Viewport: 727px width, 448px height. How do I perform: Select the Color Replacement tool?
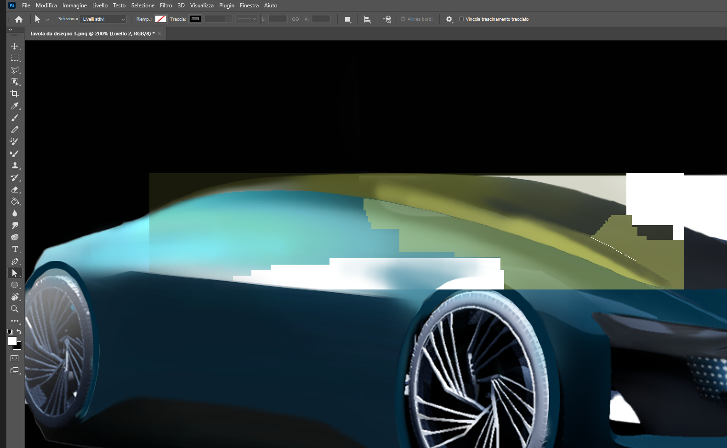pyautogui.click(x=15, y=142)
